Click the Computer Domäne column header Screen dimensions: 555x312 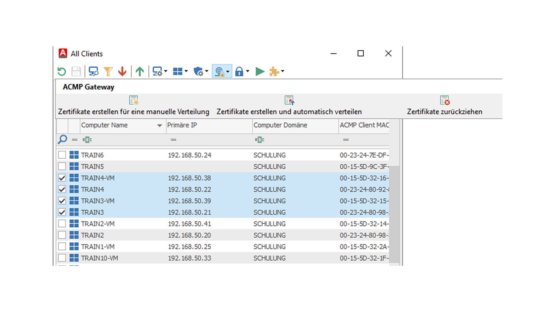(295, 125)
